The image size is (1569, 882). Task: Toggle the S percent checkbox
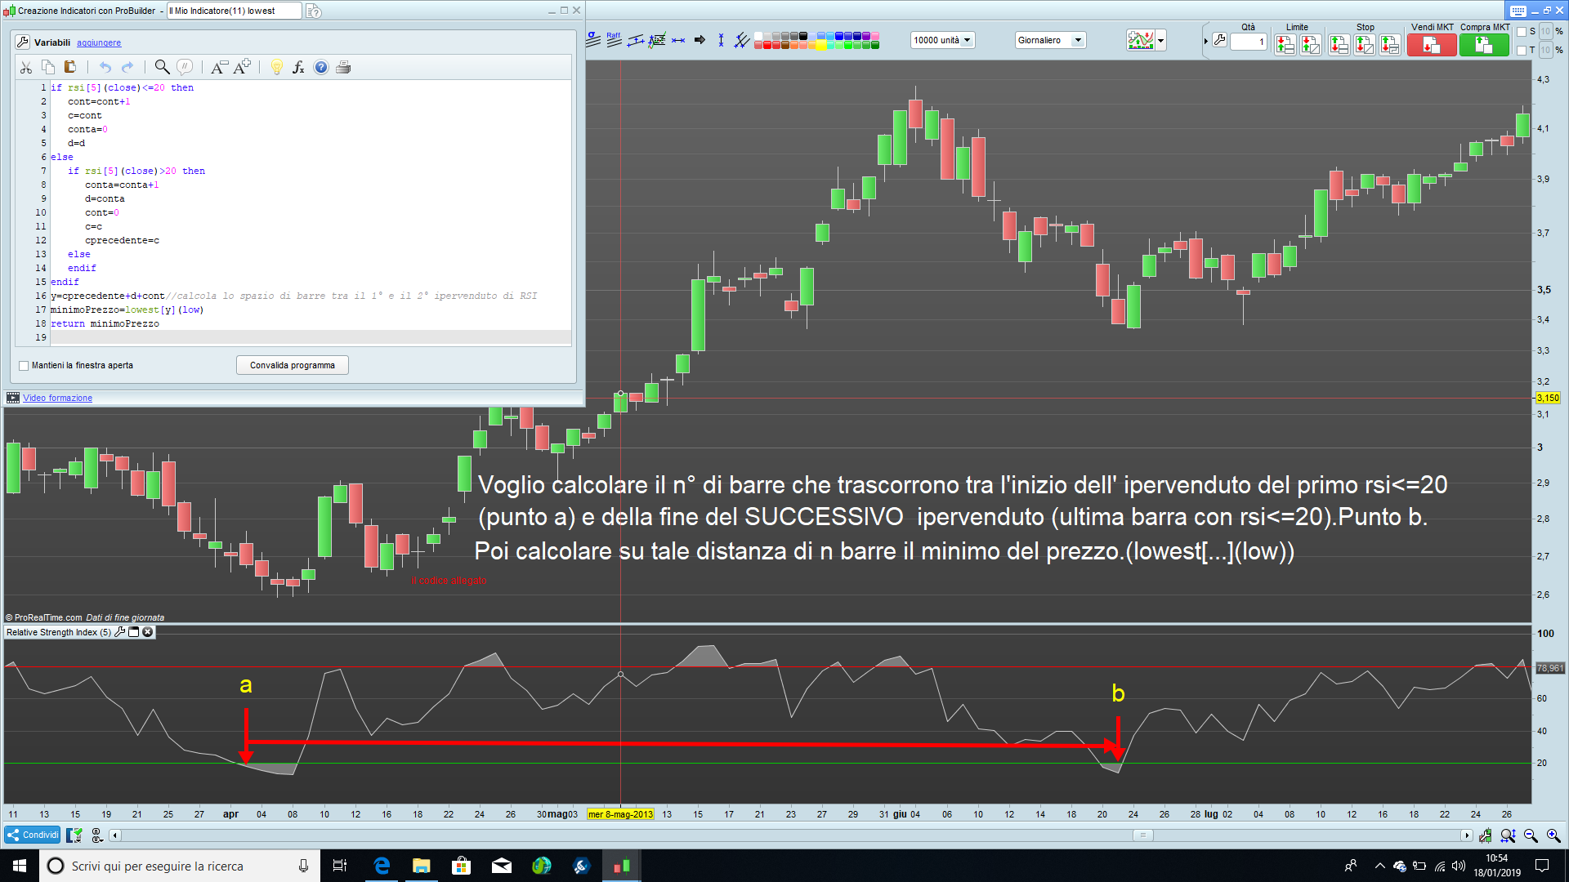(x=1522, y=32)
